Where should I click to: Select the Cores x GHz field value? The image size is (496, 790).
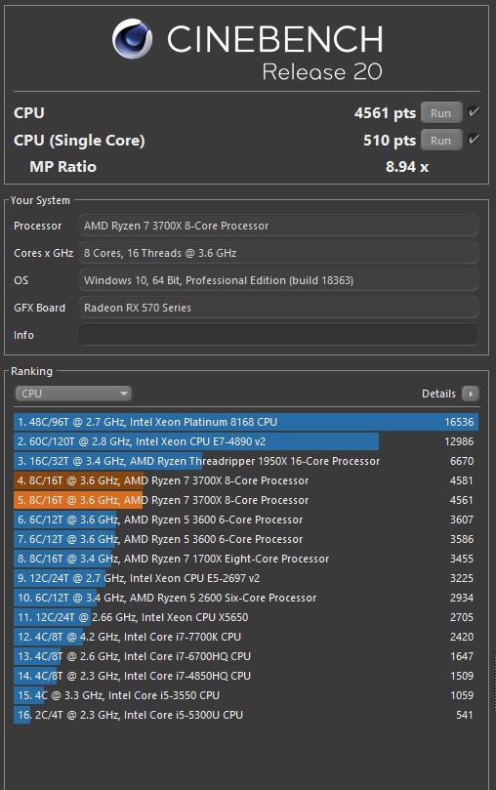[278, 253]
